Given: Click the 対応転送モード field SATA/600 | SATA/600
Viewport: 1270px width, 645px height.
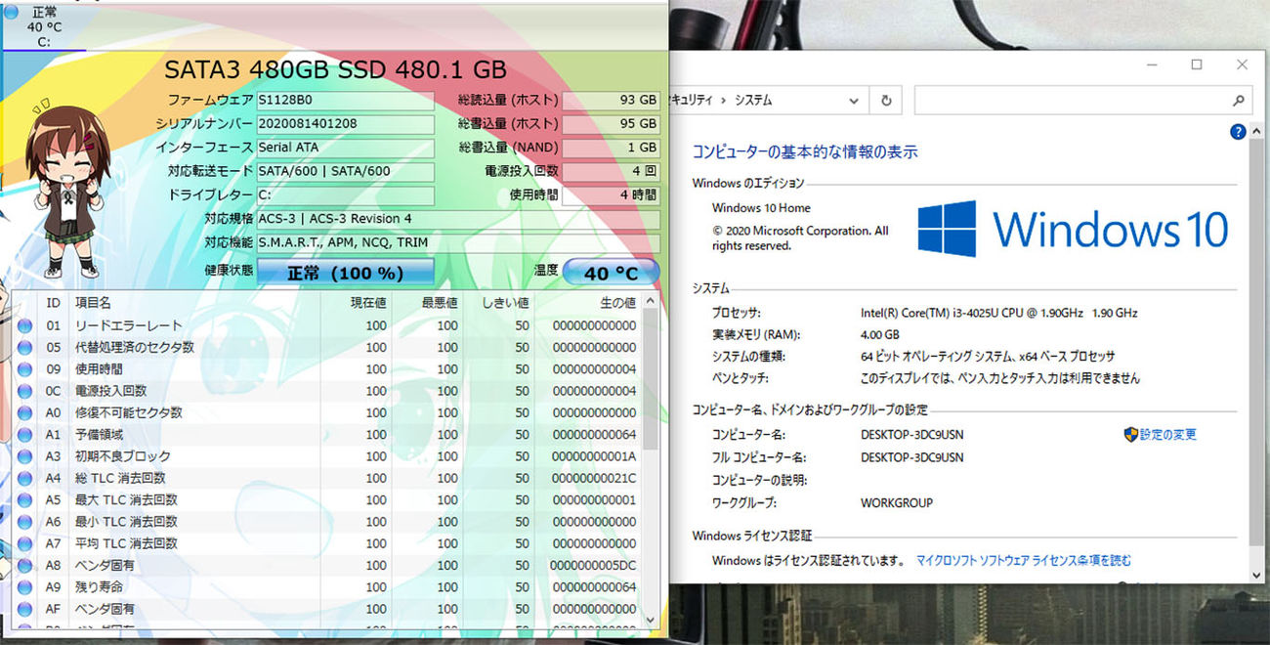Looking at the screenshot, I should 345,171.
